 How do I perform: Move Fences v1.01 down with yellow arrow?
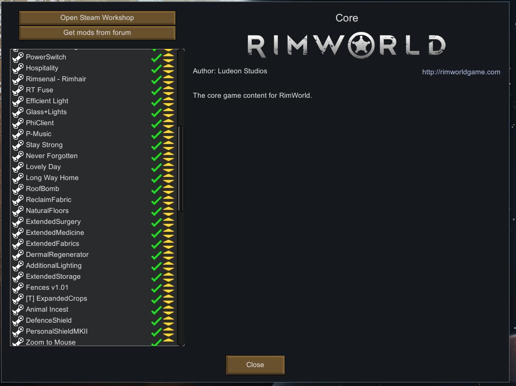click(169, 290)
